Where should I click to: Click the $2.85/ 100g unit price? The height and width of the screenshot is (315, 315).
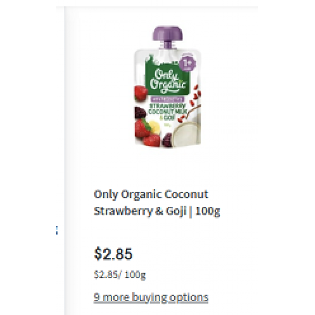coord(120,274)
